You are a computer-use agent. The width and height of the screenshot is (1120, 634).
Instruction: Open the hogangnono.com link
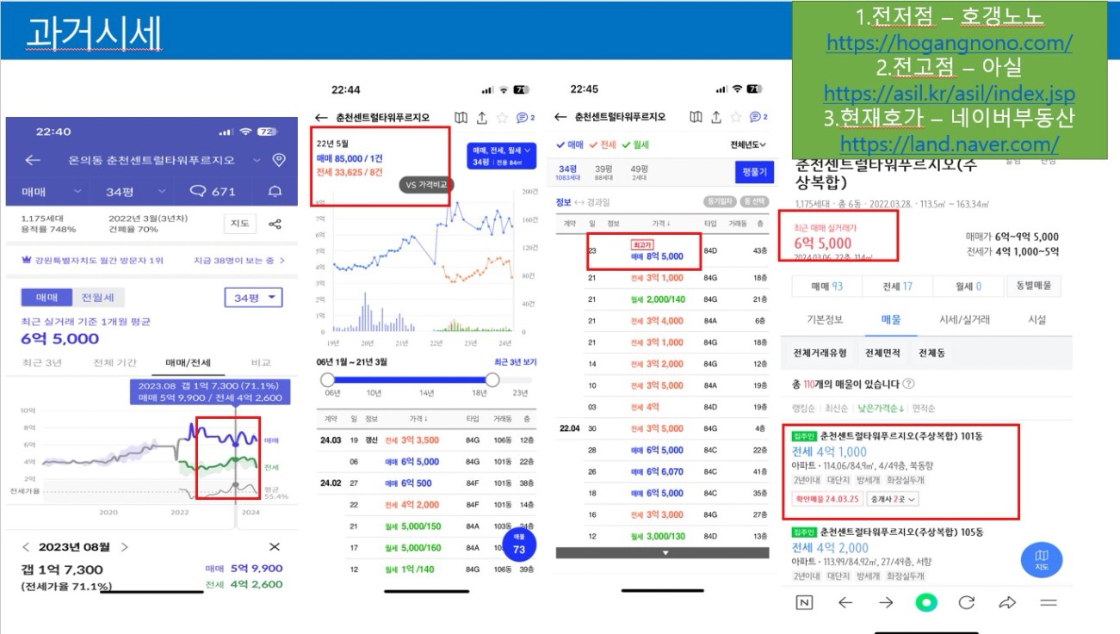(x=950, y=43)
